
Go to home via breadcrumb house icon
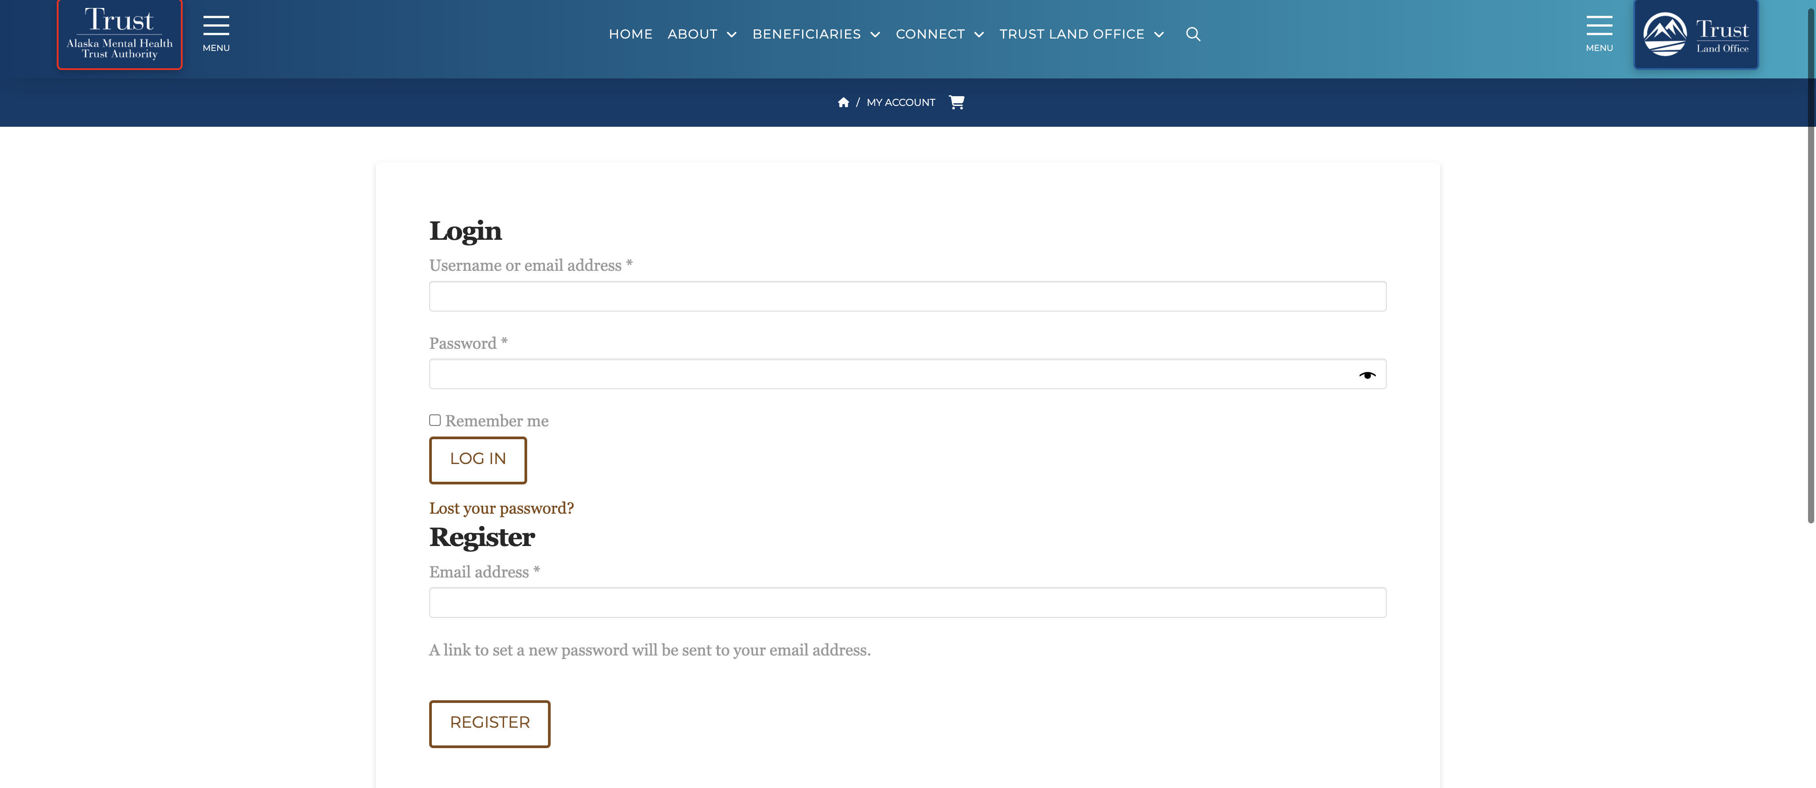pyautogui.click(x=842, y=102)
